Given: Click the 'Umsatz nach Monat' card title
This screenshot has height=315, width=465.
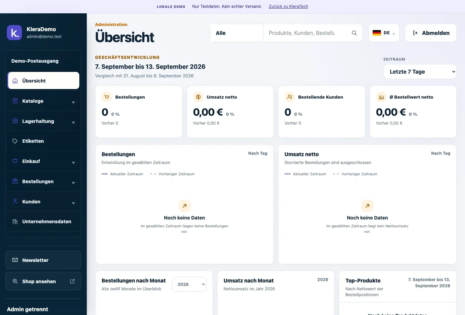Looking at the screenshot, I should [249, 280].
